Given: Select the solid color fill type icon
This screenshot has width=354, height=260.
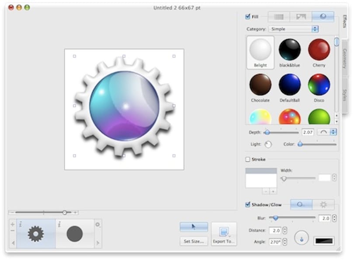Looking at the screenshot, I should 279,17.
